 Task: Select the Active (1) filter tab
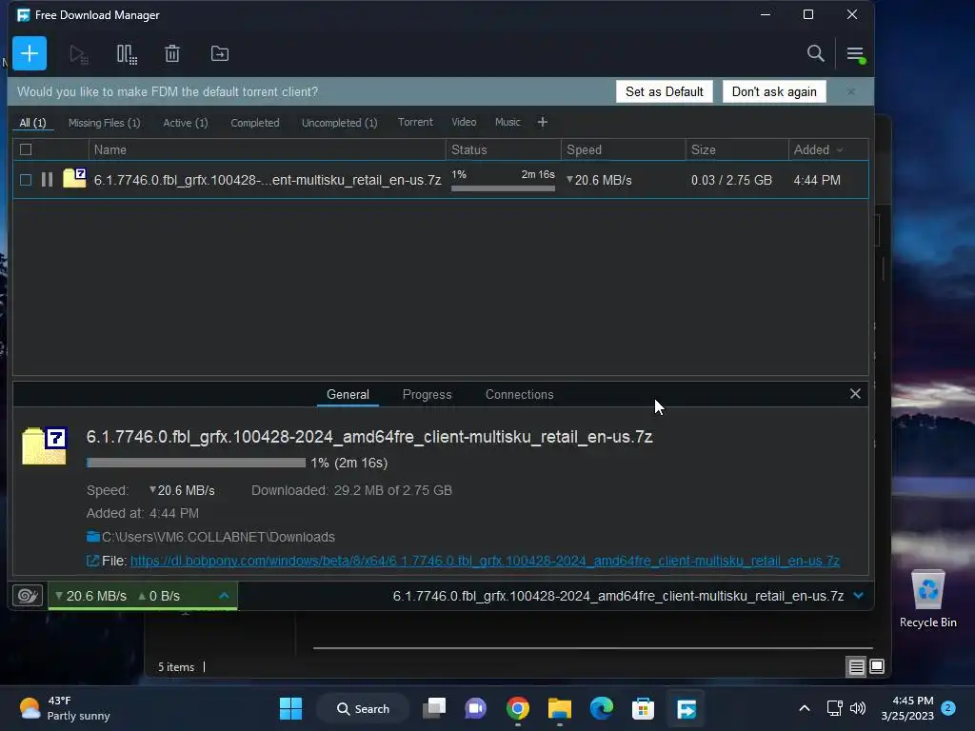coord(186,123)
